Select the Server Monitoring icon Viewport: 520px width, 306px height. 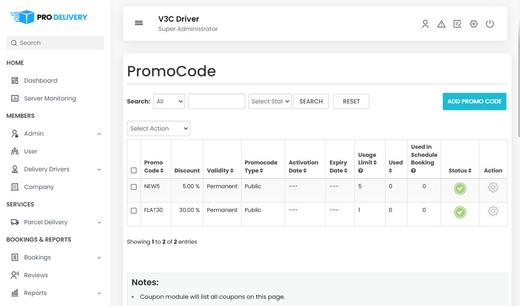(x=15, y=98)
